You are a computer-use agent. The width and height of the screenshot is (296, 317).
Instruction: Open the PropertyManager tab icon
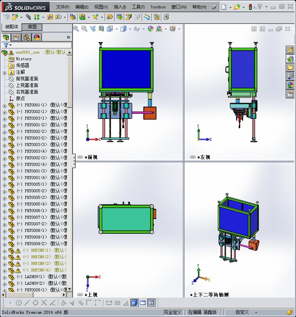pyautogui.click(x=16, y=37)
